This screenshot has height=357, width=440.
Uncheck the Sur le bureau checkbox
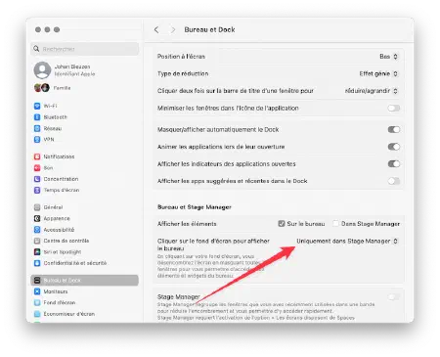[x=282, y=224]
